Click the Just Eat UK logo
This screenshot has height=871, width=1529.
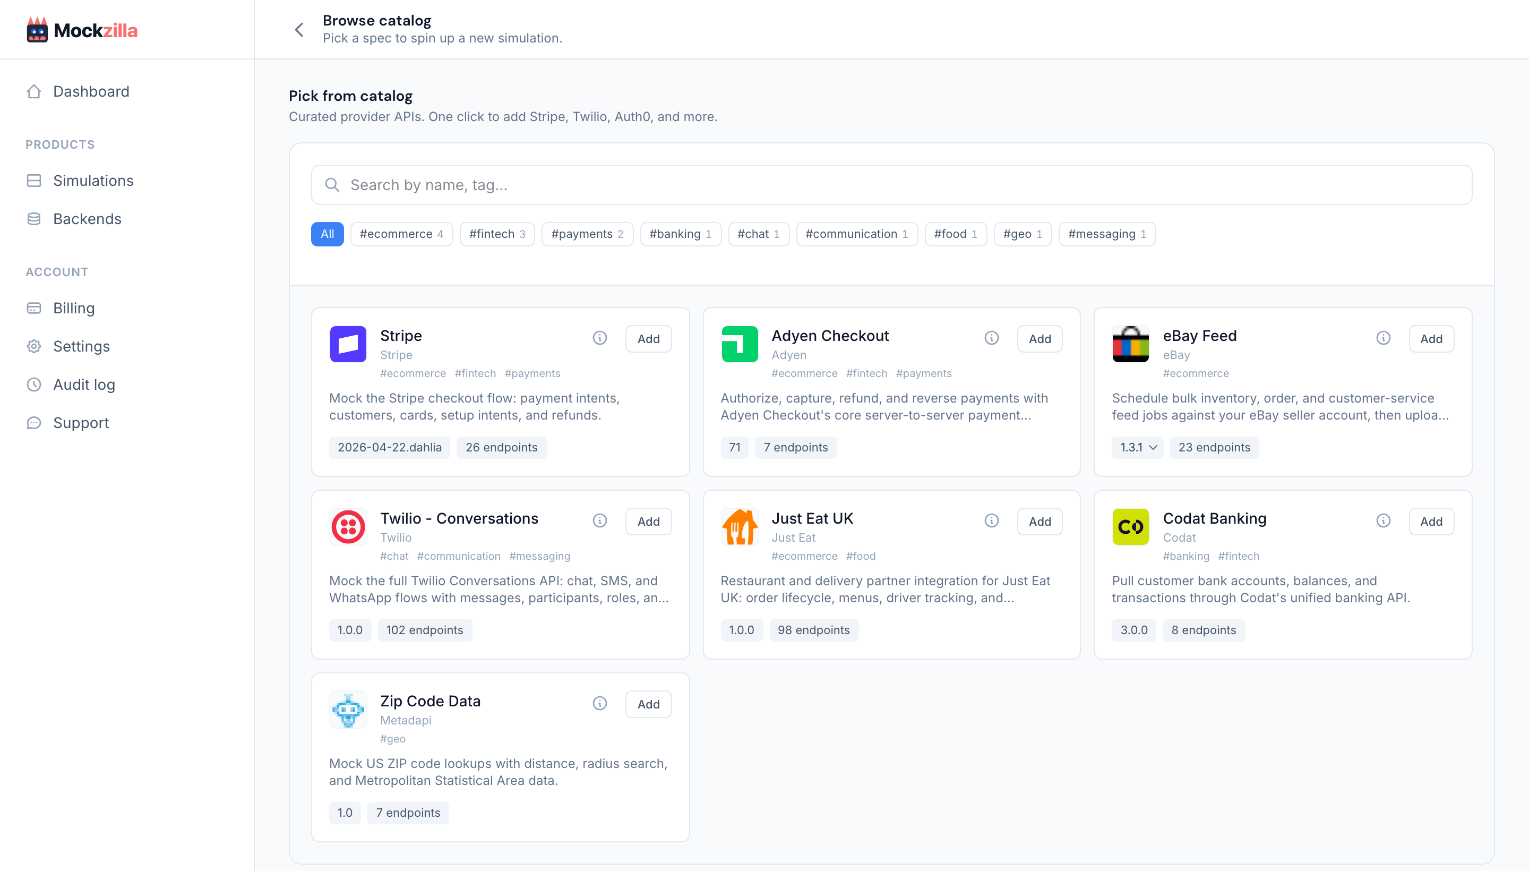coord(740,527)
